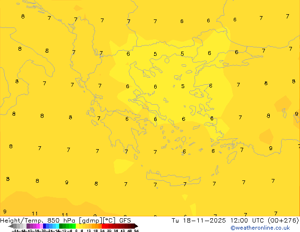This screenshot has width=300, height=232.
Task: Click the 'hPa' unit label
Action: click(x=69, y=221)
